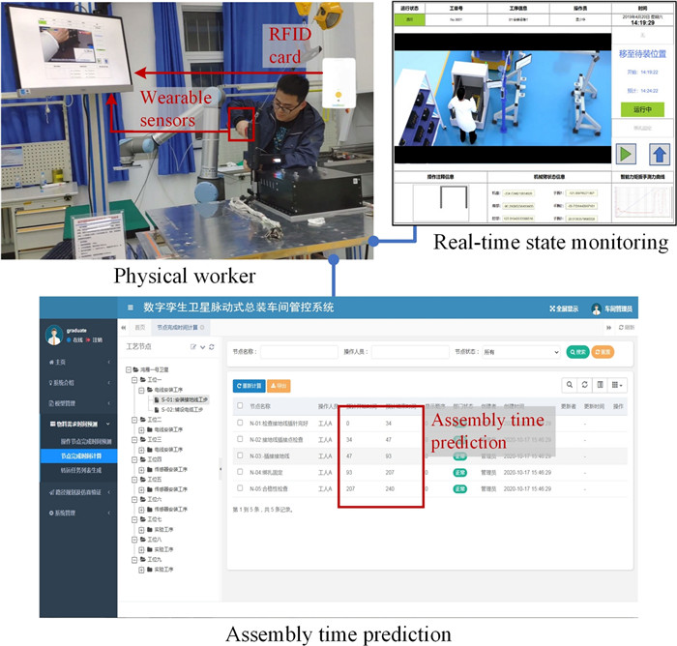This screenshot has height=646, width=677.
Task: Check the N-01 row checkbox
Action: tap(240, 423)
